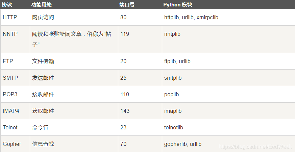295x153 pixels.
Task: Click the 协议 column header
Action: [15, 4]
